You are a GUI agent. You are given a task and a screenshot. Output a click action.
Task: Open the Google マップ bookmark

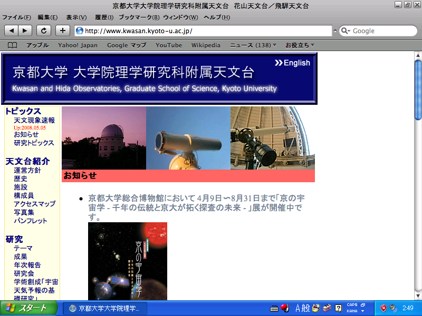(x=127, y=45)
